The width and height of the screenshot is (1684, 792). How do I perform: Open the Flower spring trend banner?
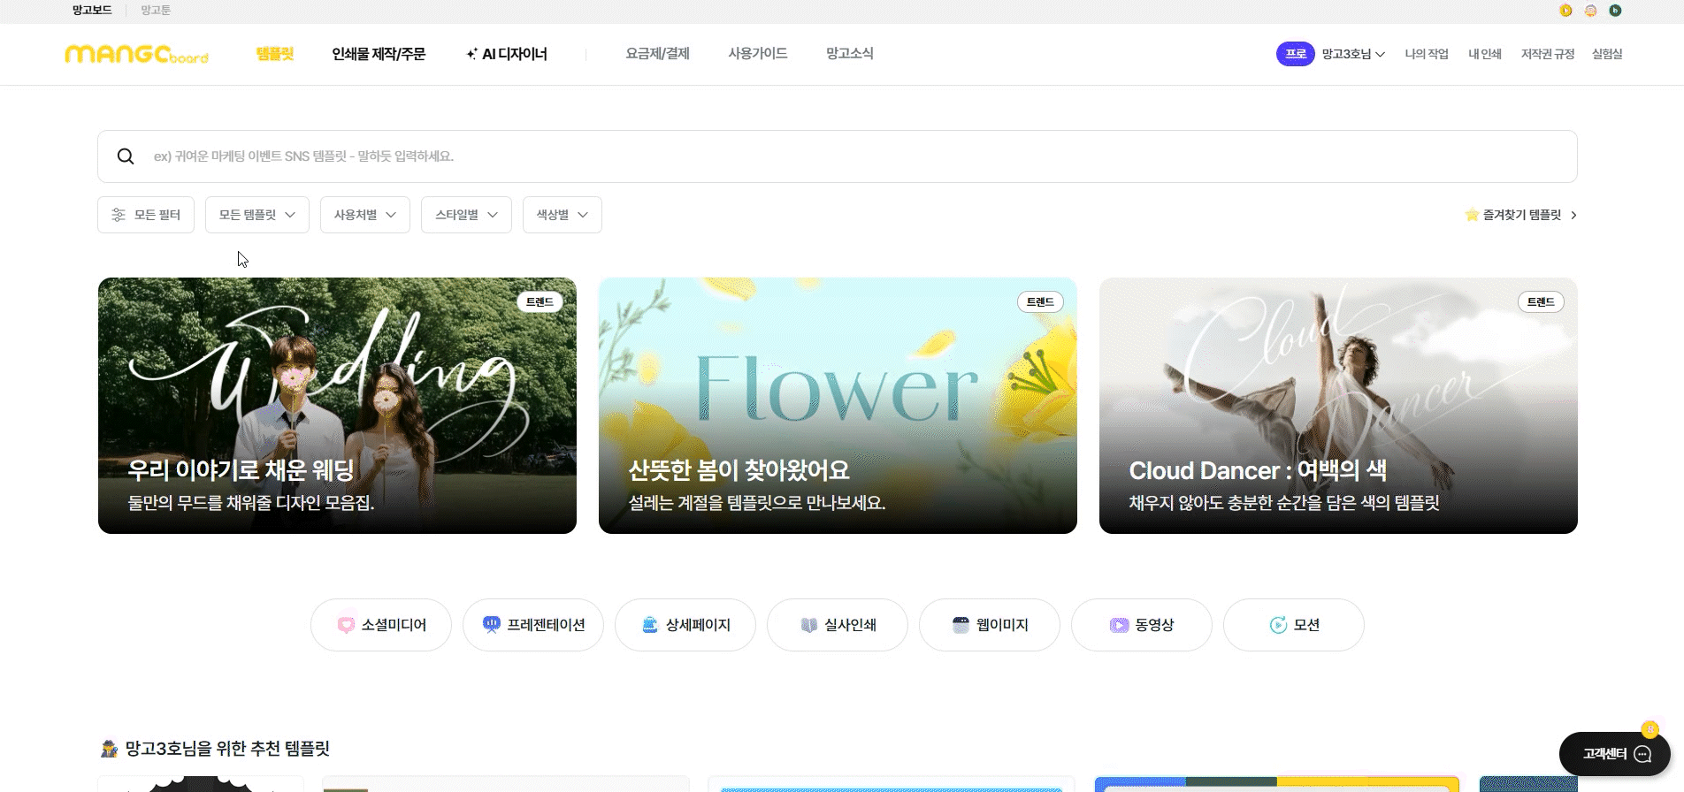[838, 406]
